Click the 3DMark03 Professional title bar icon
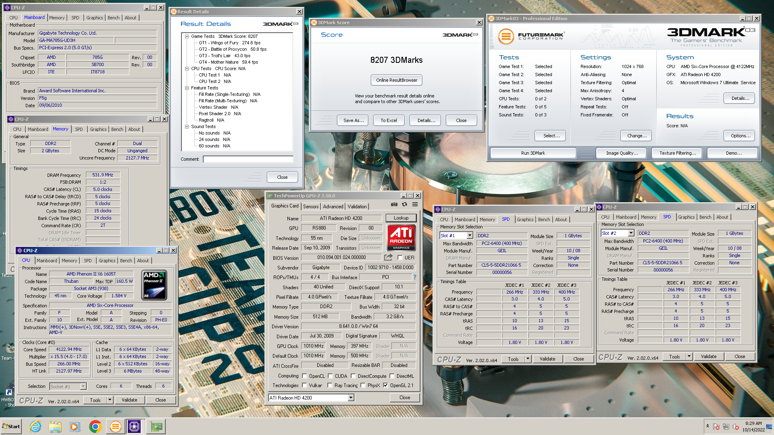The height and width of the screenshot is (435, 774). 491,19
